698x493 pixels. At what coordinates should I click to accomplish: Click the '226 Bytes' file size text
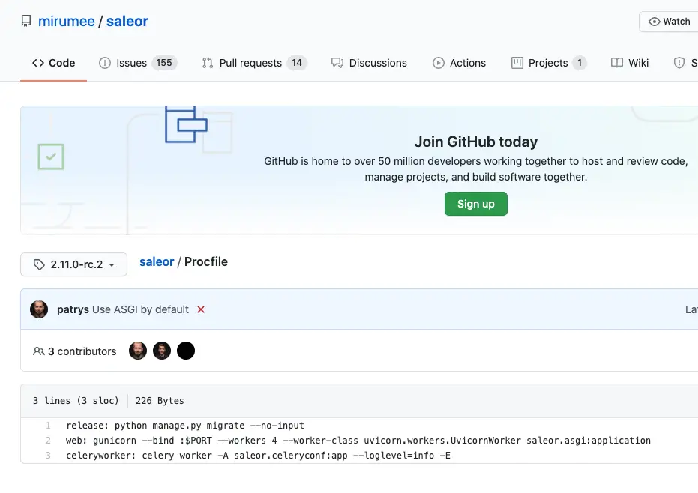pyautogui.click(x=160, y=401)
